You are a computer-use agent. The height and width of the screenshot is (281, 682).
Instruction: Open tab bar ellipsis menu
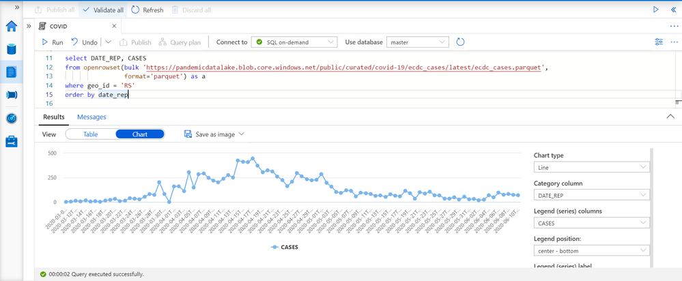(674, 26)
